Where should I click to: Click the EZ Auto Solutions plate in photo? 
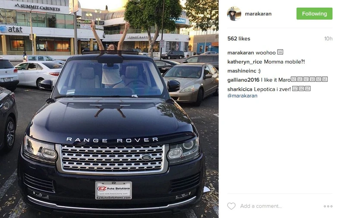click(x=114, y=190)
